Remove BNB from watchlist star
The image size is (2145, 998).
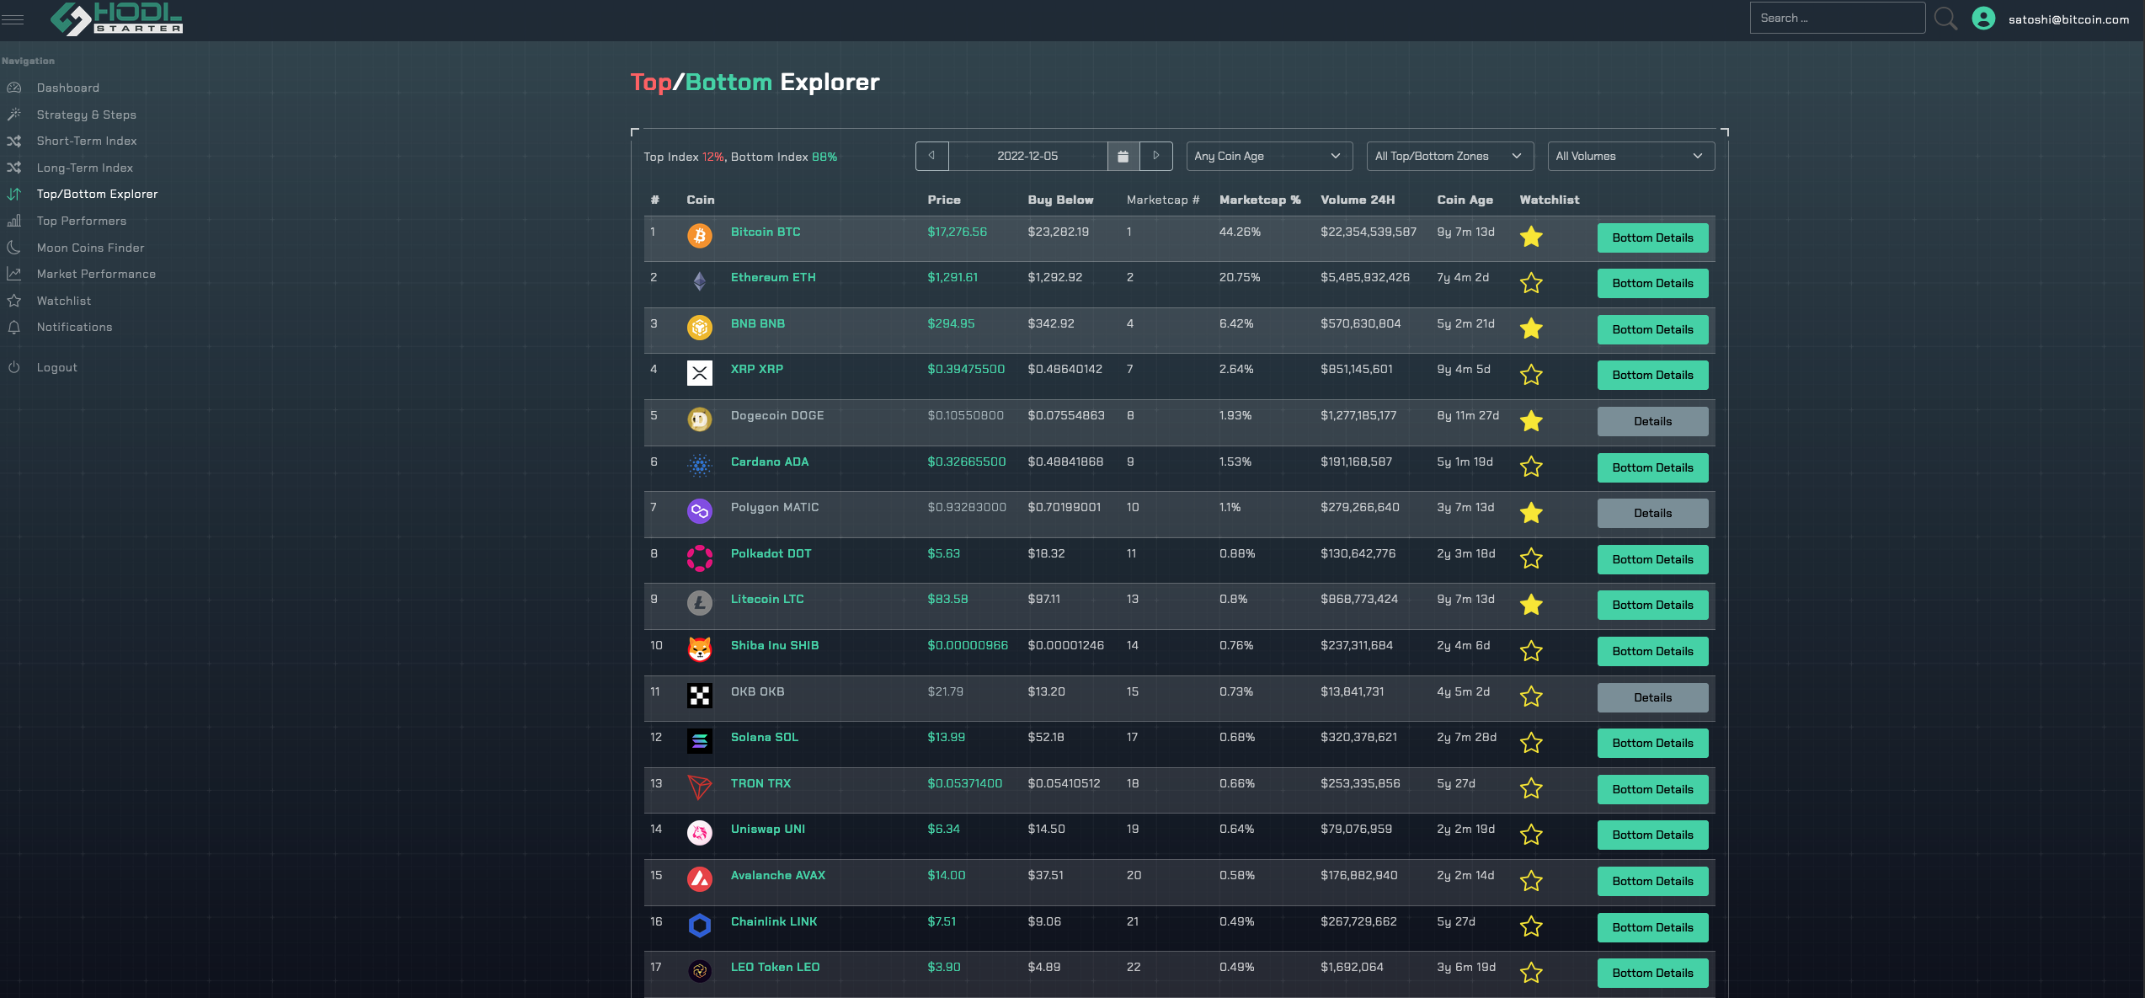pyautogui.click(x=1531, y=328)
